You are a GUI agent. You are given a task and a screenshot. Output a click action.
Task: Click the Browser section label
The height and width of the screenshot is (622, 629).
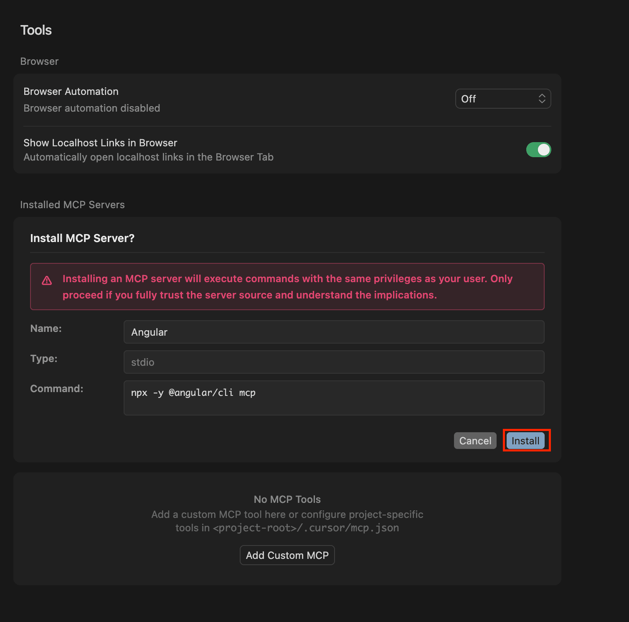click(39, 61)
